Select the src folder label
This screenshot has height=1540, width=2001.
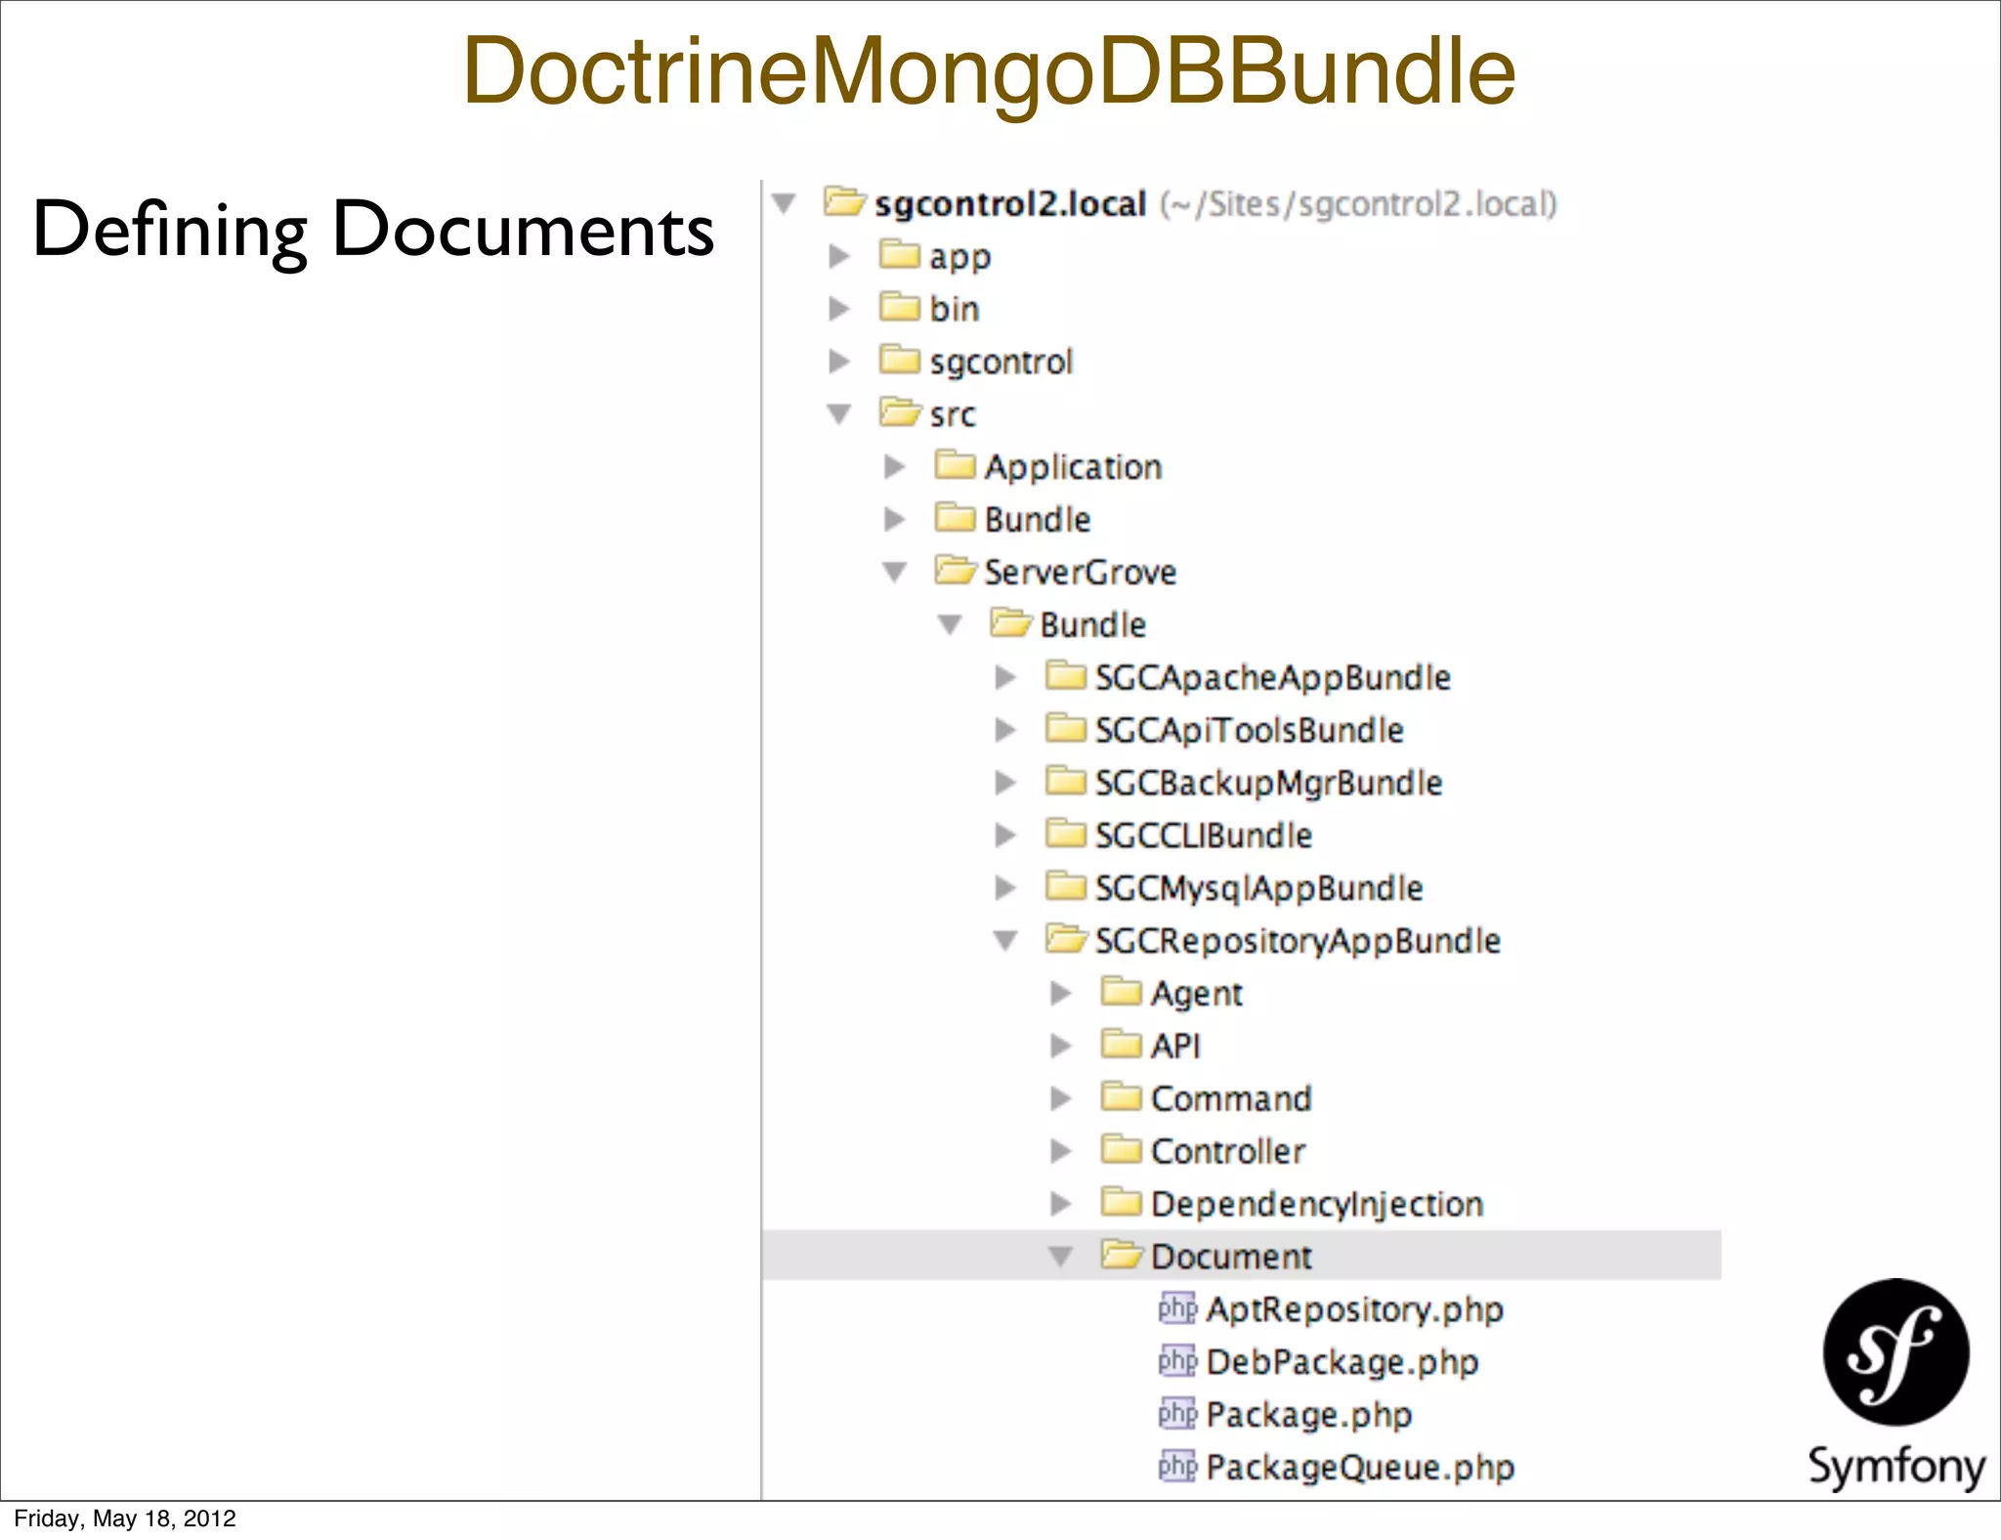953,415
